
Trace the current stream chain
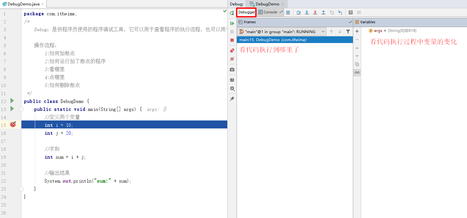click(x=359, y=12)
